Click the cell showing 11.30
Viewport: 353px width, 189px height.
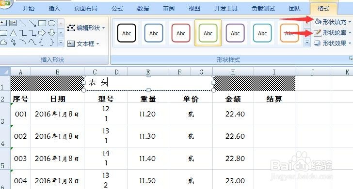[x=148, y=136]
